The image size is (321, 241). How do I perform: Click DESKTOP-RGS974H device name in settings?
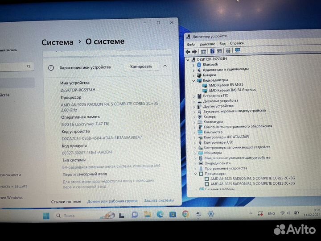pyautogui.click(x=78, y=90)
